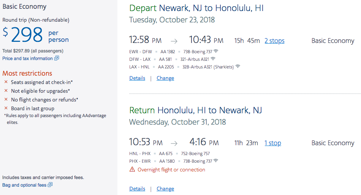This screenshot has width=361, height=195.
Task: Click the arrow between 12:58 PM and 10:43 PM
Action: [174, 41]
